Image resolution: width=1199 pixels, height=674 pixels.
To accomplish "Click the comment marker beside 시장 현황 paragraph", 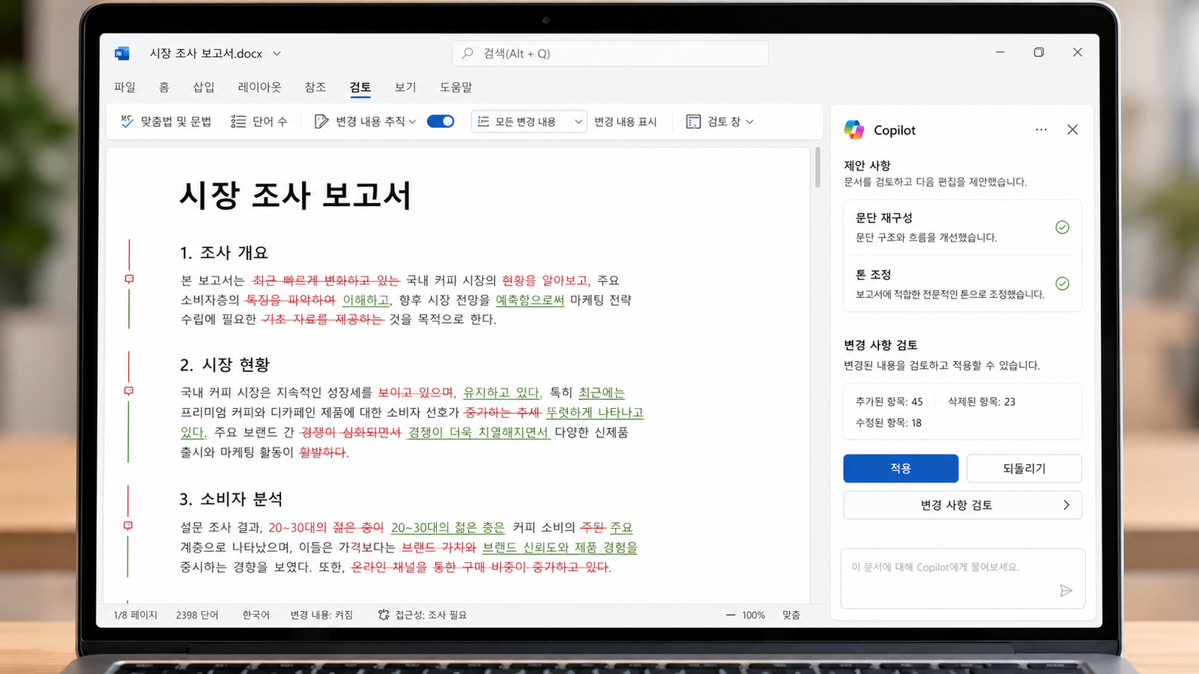I will click(129, 391).
